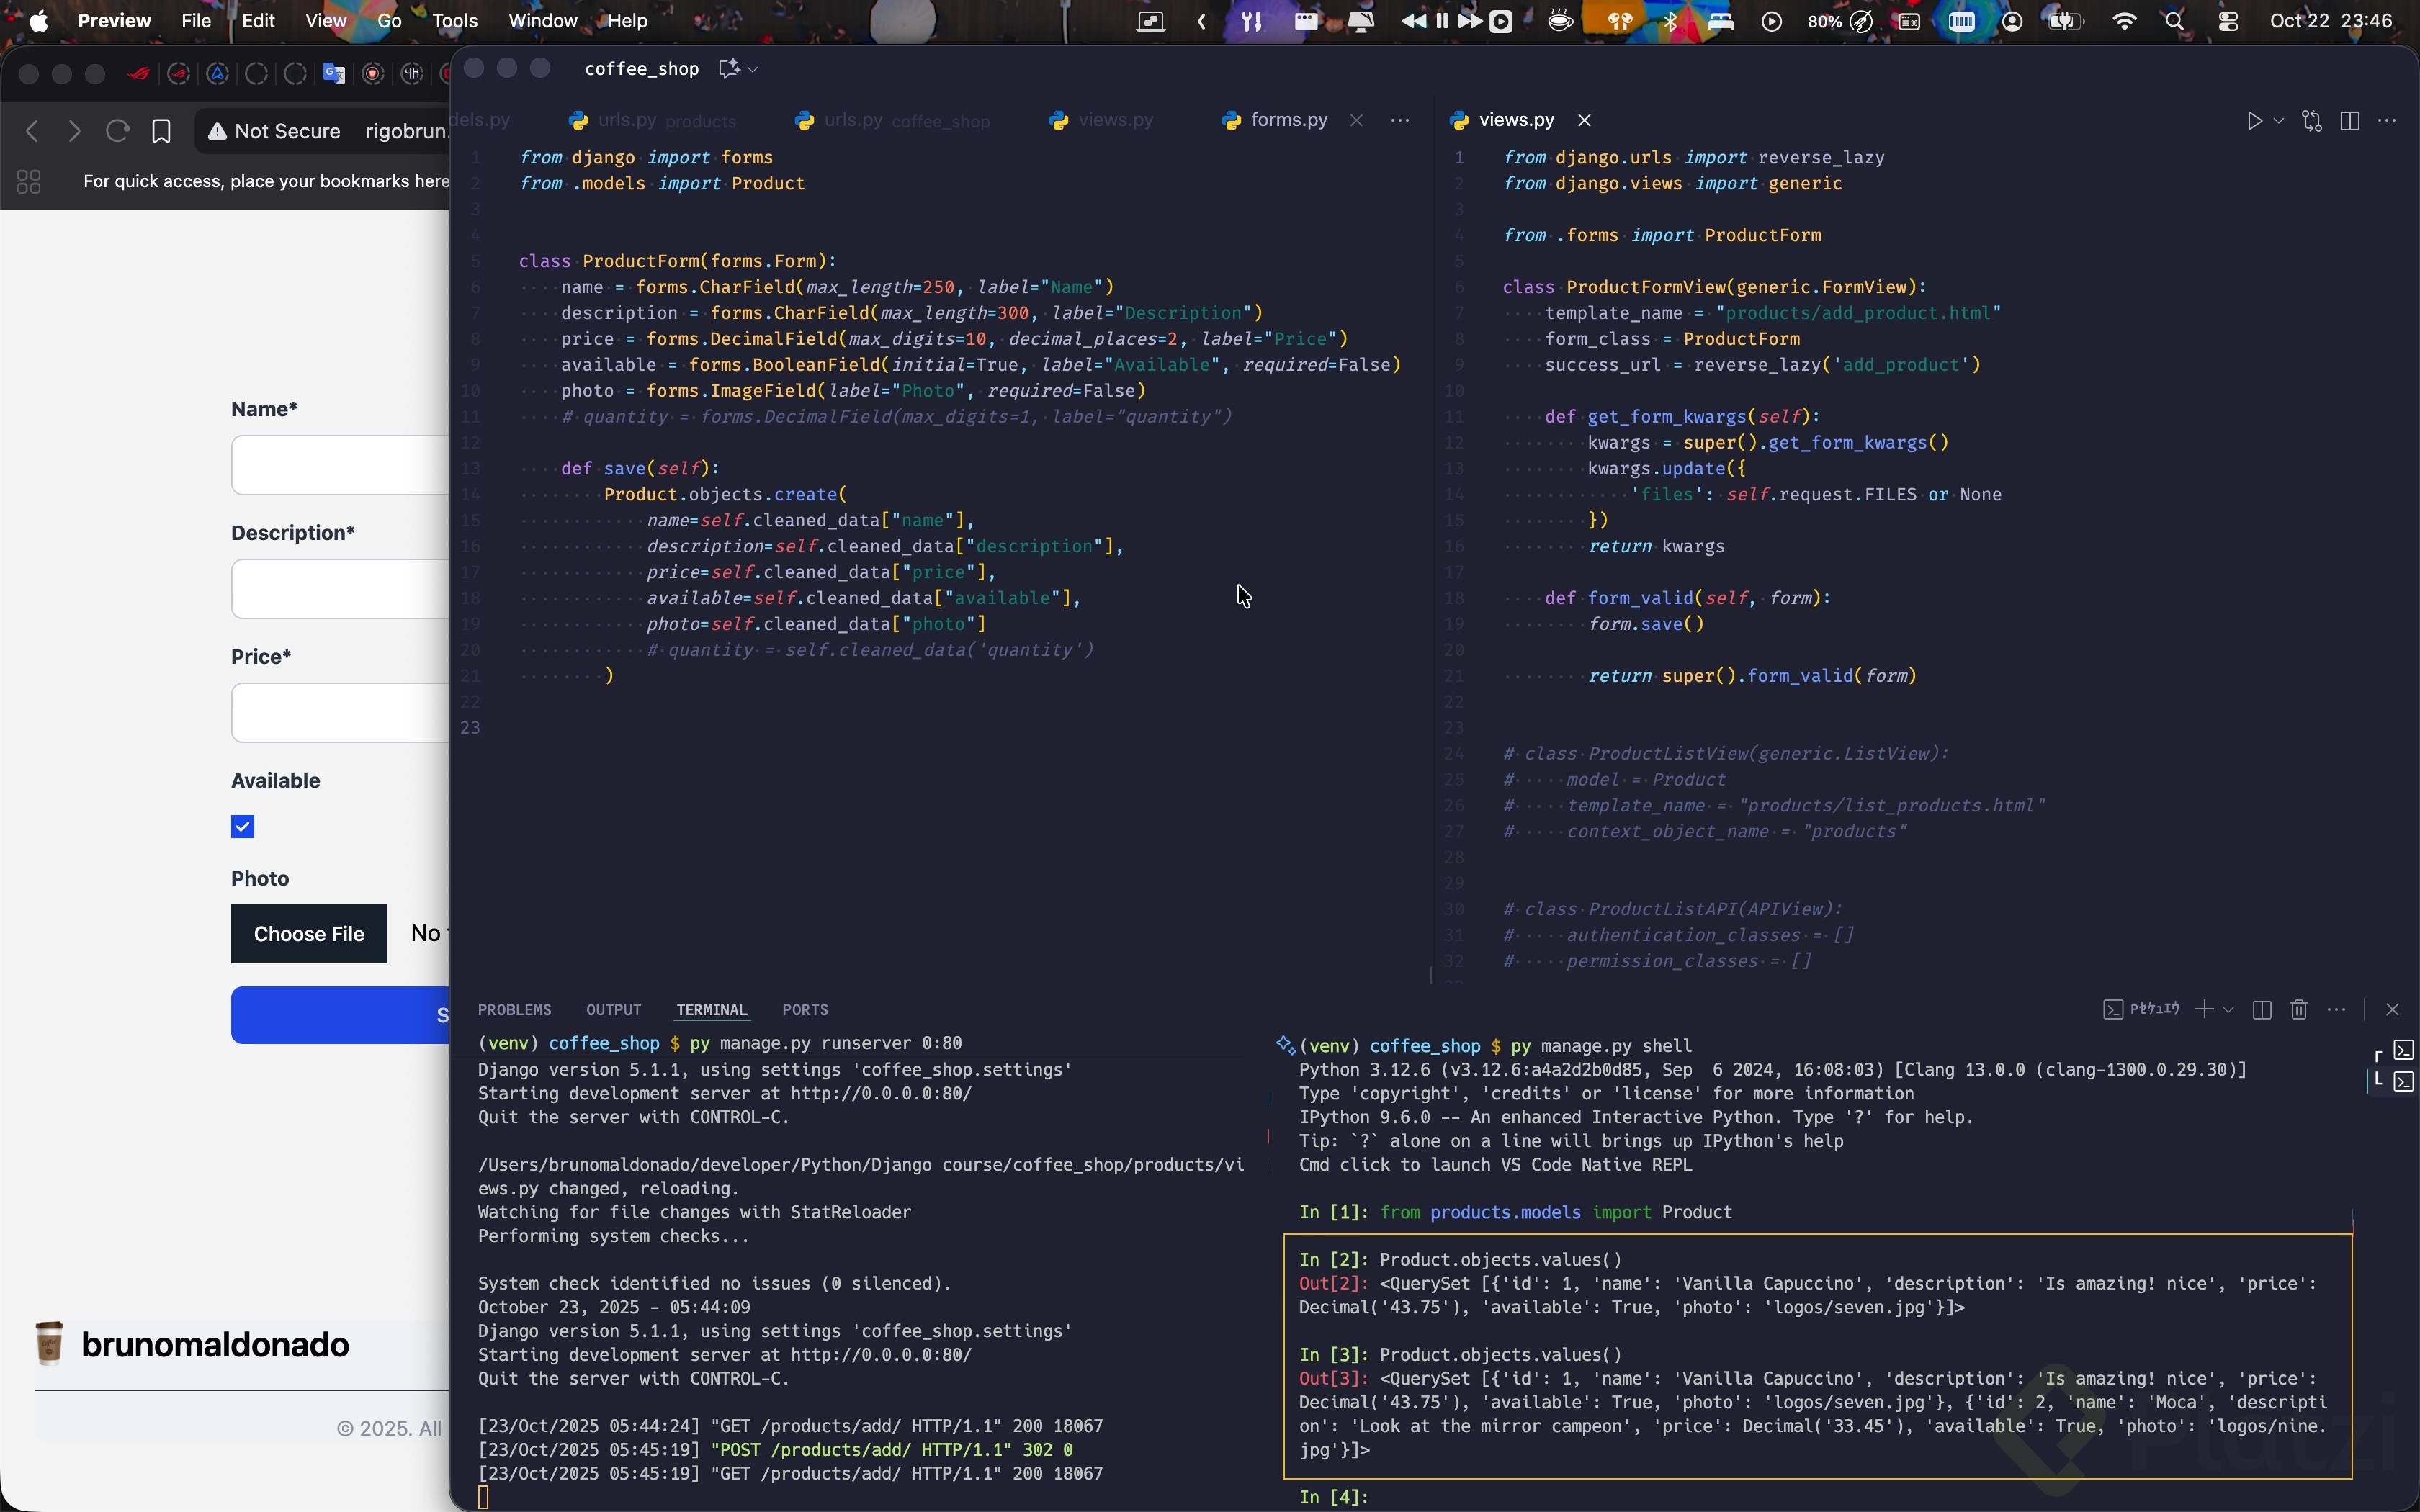
Task: Uncheck the Available checkbox
Action: (243, 827)
